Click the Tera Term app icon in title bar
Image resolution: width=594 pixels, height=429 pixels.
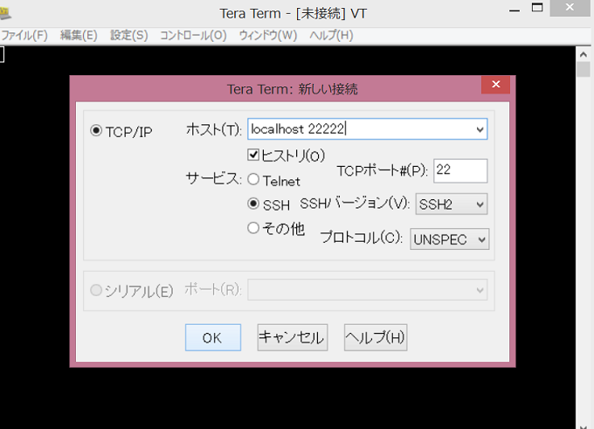coord(5,13)
